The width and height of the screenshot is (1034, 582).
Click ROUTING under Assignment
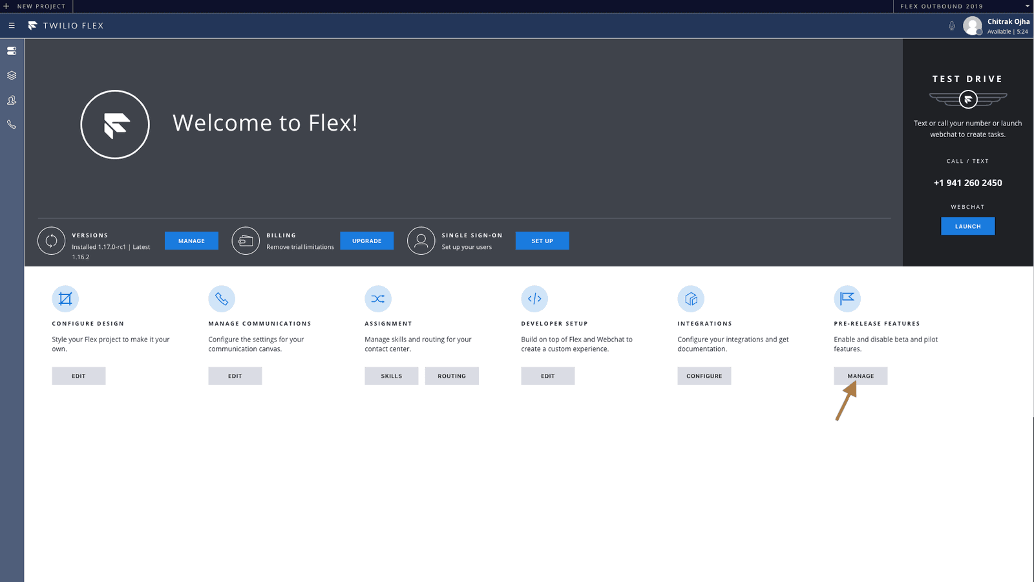tap(452, 376)
